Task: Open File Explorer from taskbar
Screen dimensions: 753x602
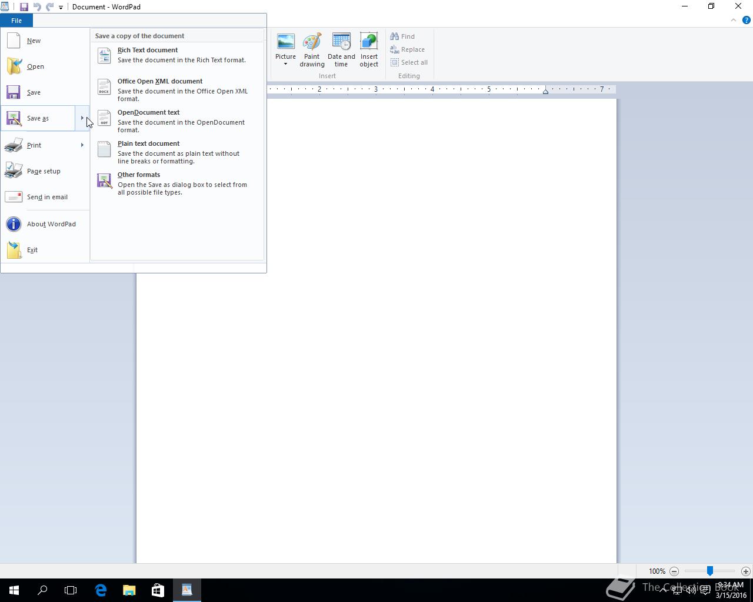Action: pos(129,590)
